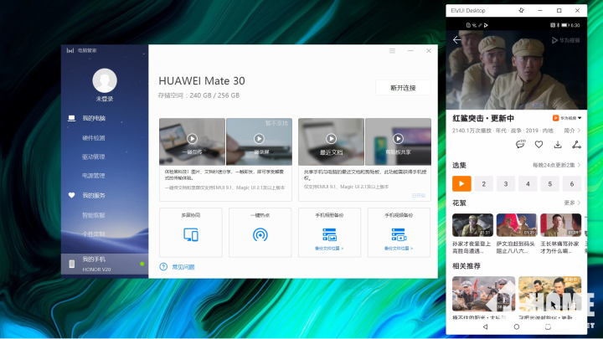Open the 常见问题 FAQ link
Screen dimensions: 603x339
tap(183, 267)
